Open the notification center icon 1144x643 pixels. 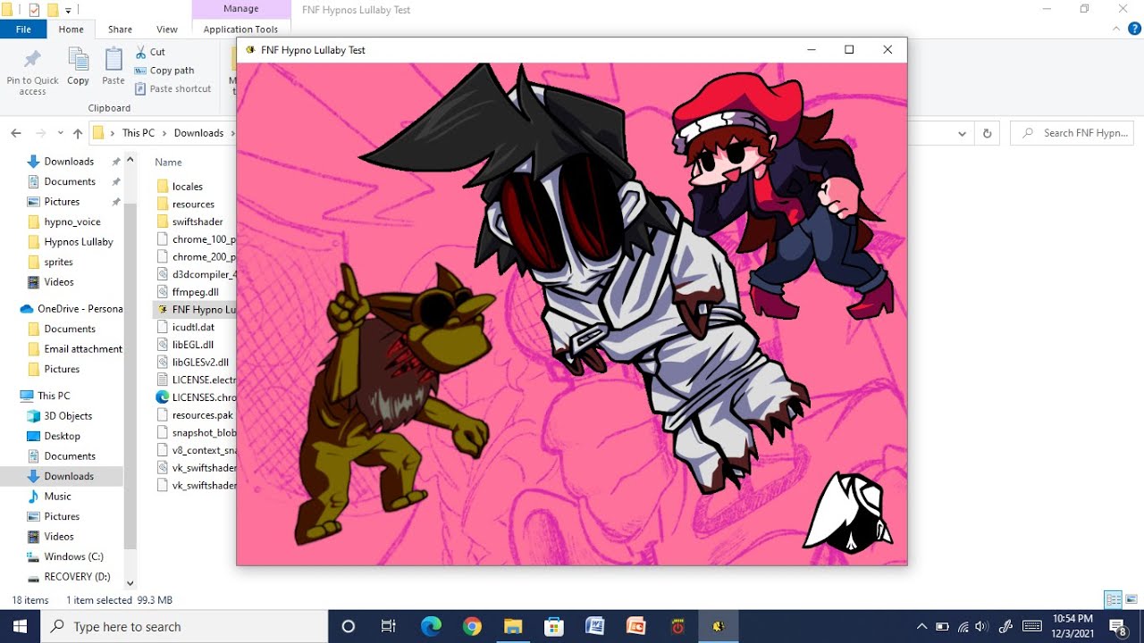(x=1117, y=626)
